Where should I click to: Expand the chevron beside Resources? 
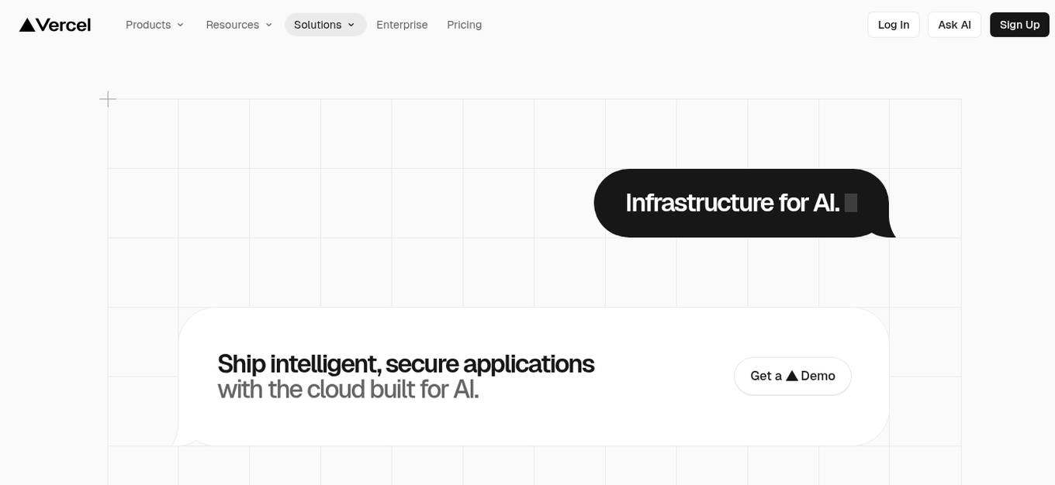[269, 25]
